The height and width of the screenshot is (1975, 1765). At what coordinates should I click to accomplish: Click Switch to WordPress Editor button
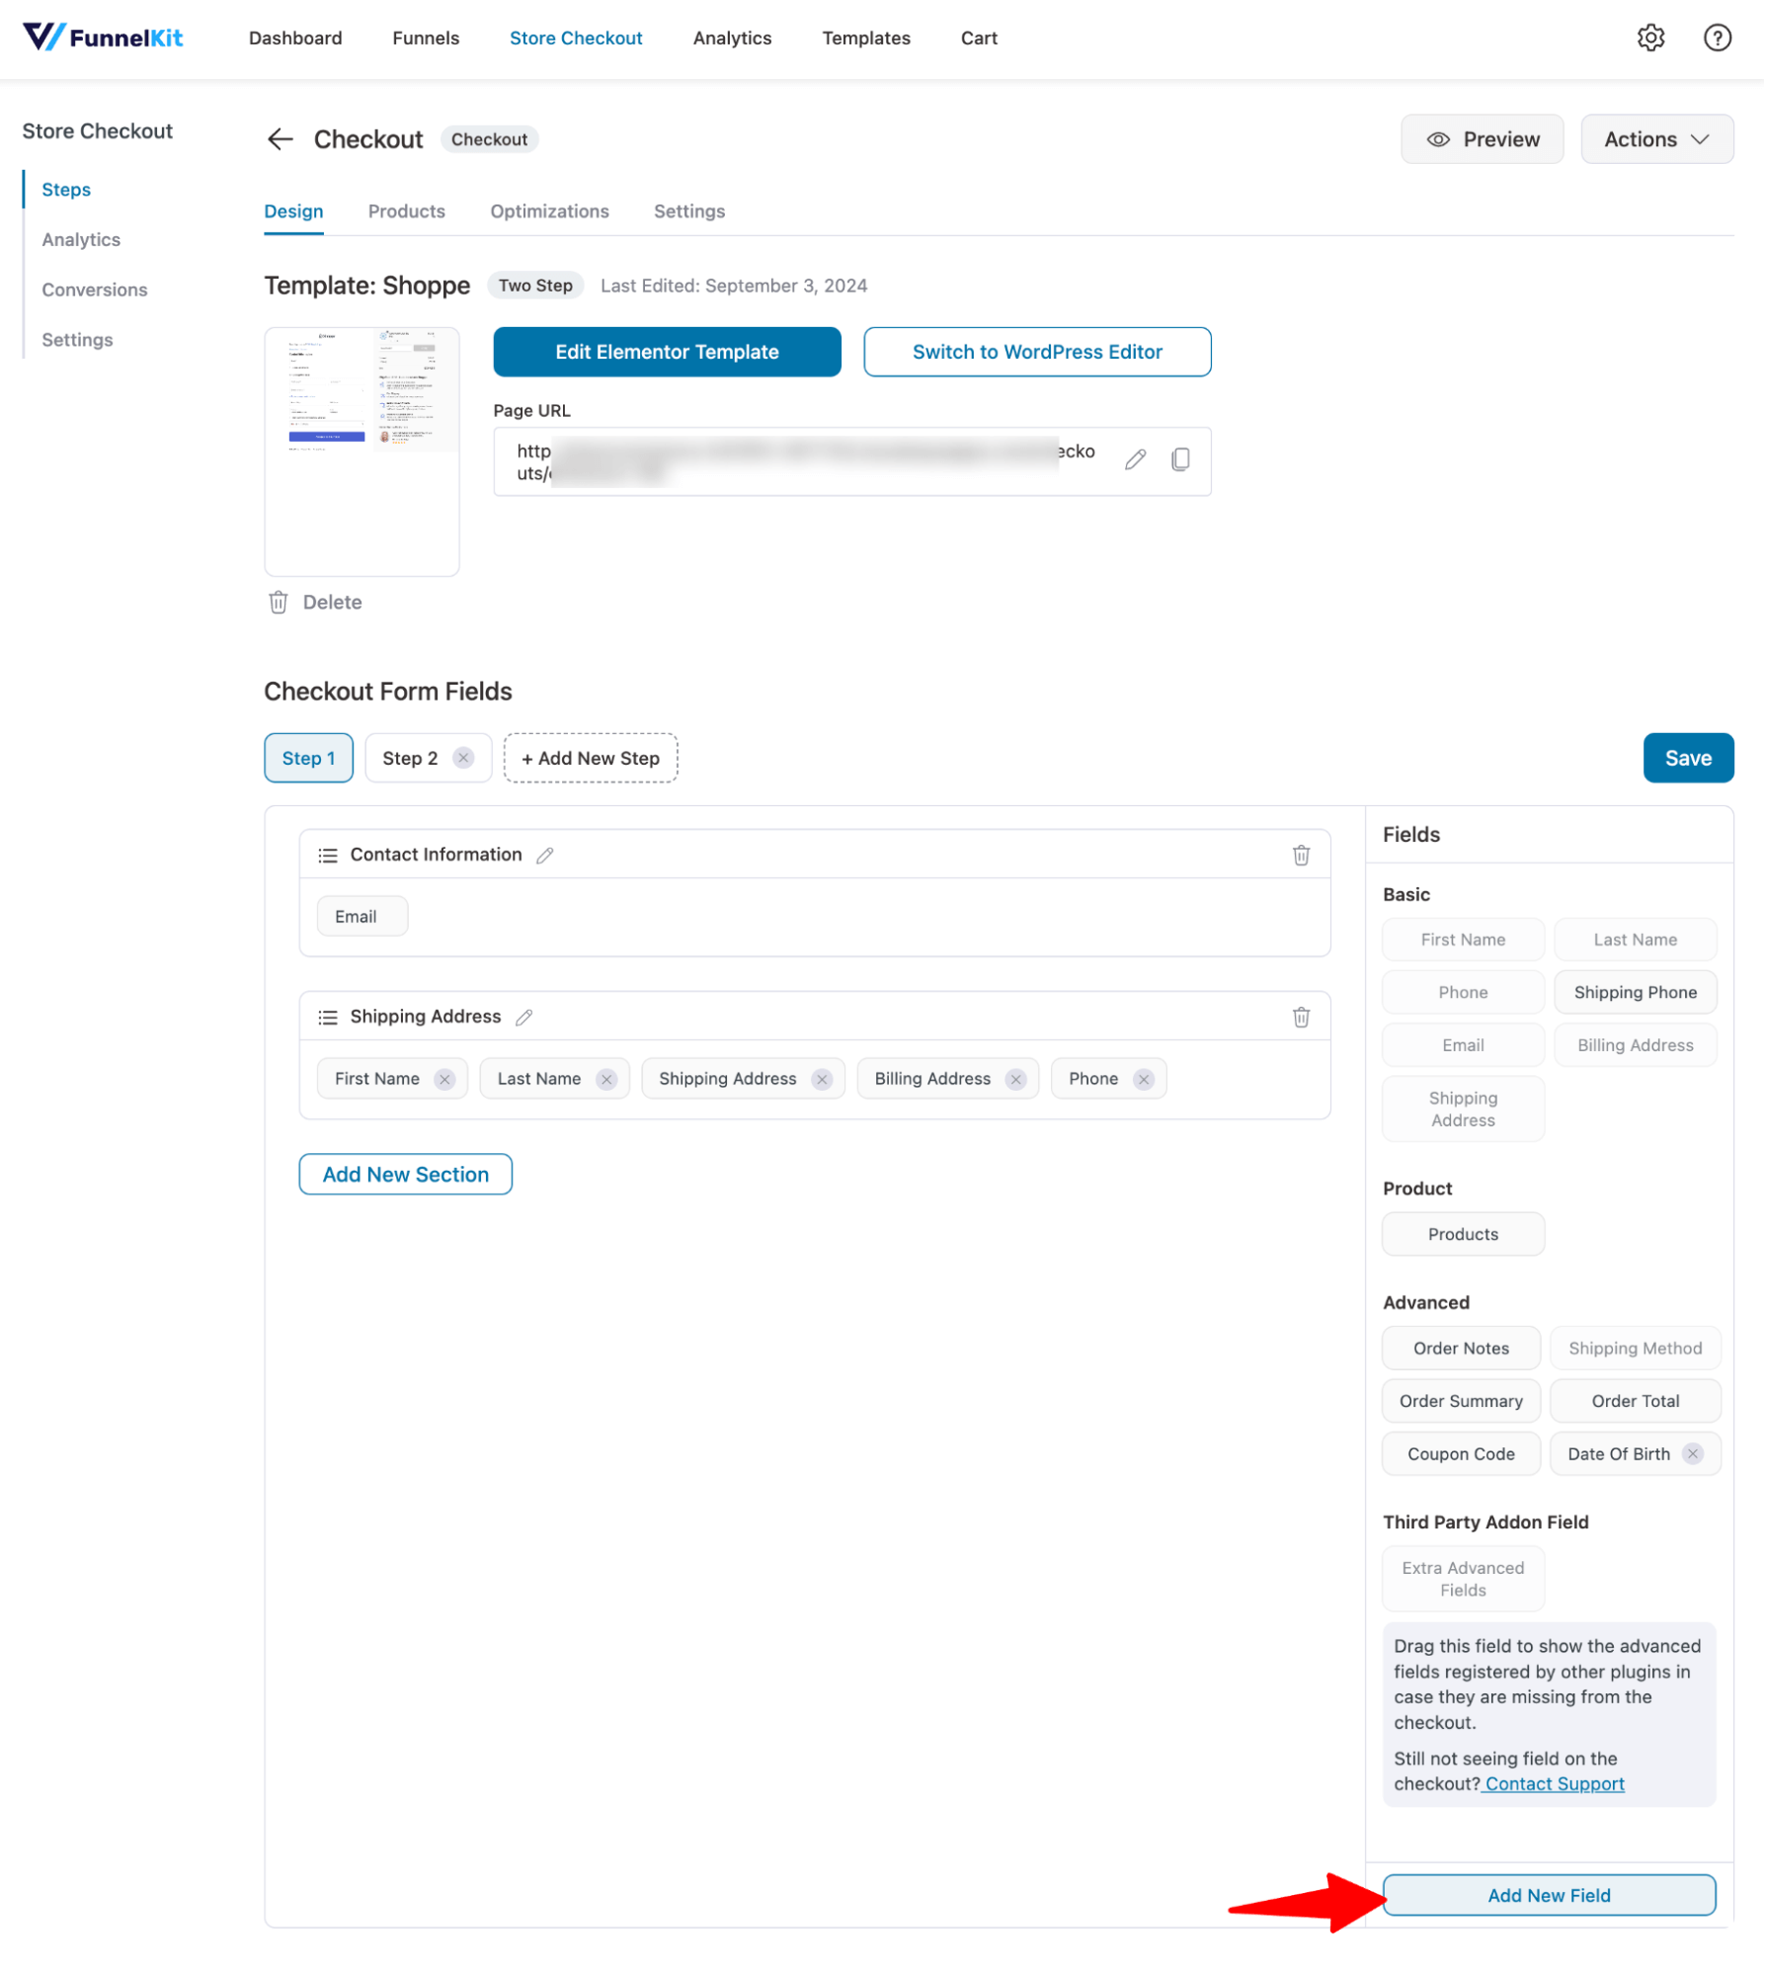tap(1037, 352)
